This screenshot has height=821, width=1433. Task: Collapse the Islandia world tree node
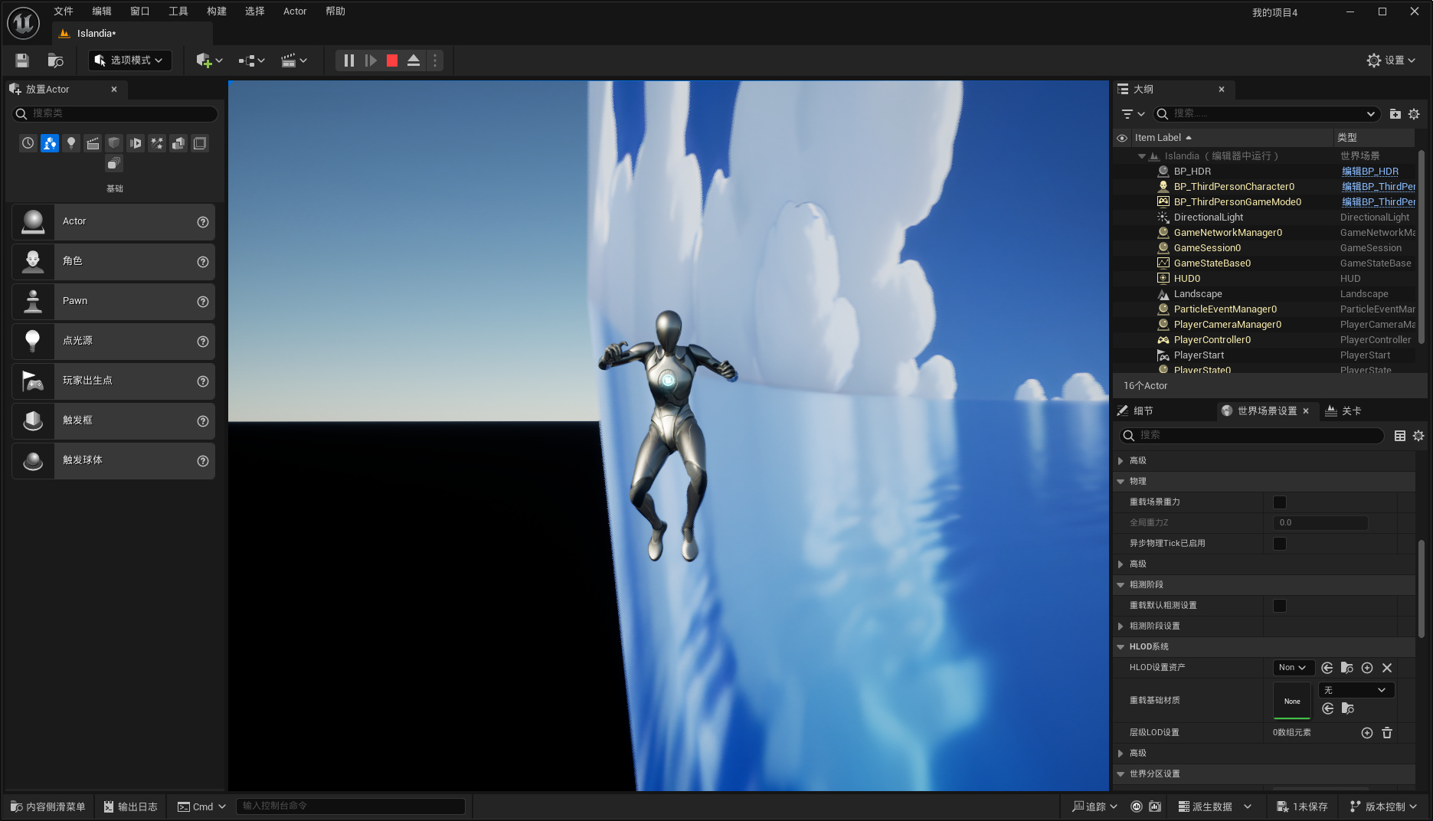1142,156
